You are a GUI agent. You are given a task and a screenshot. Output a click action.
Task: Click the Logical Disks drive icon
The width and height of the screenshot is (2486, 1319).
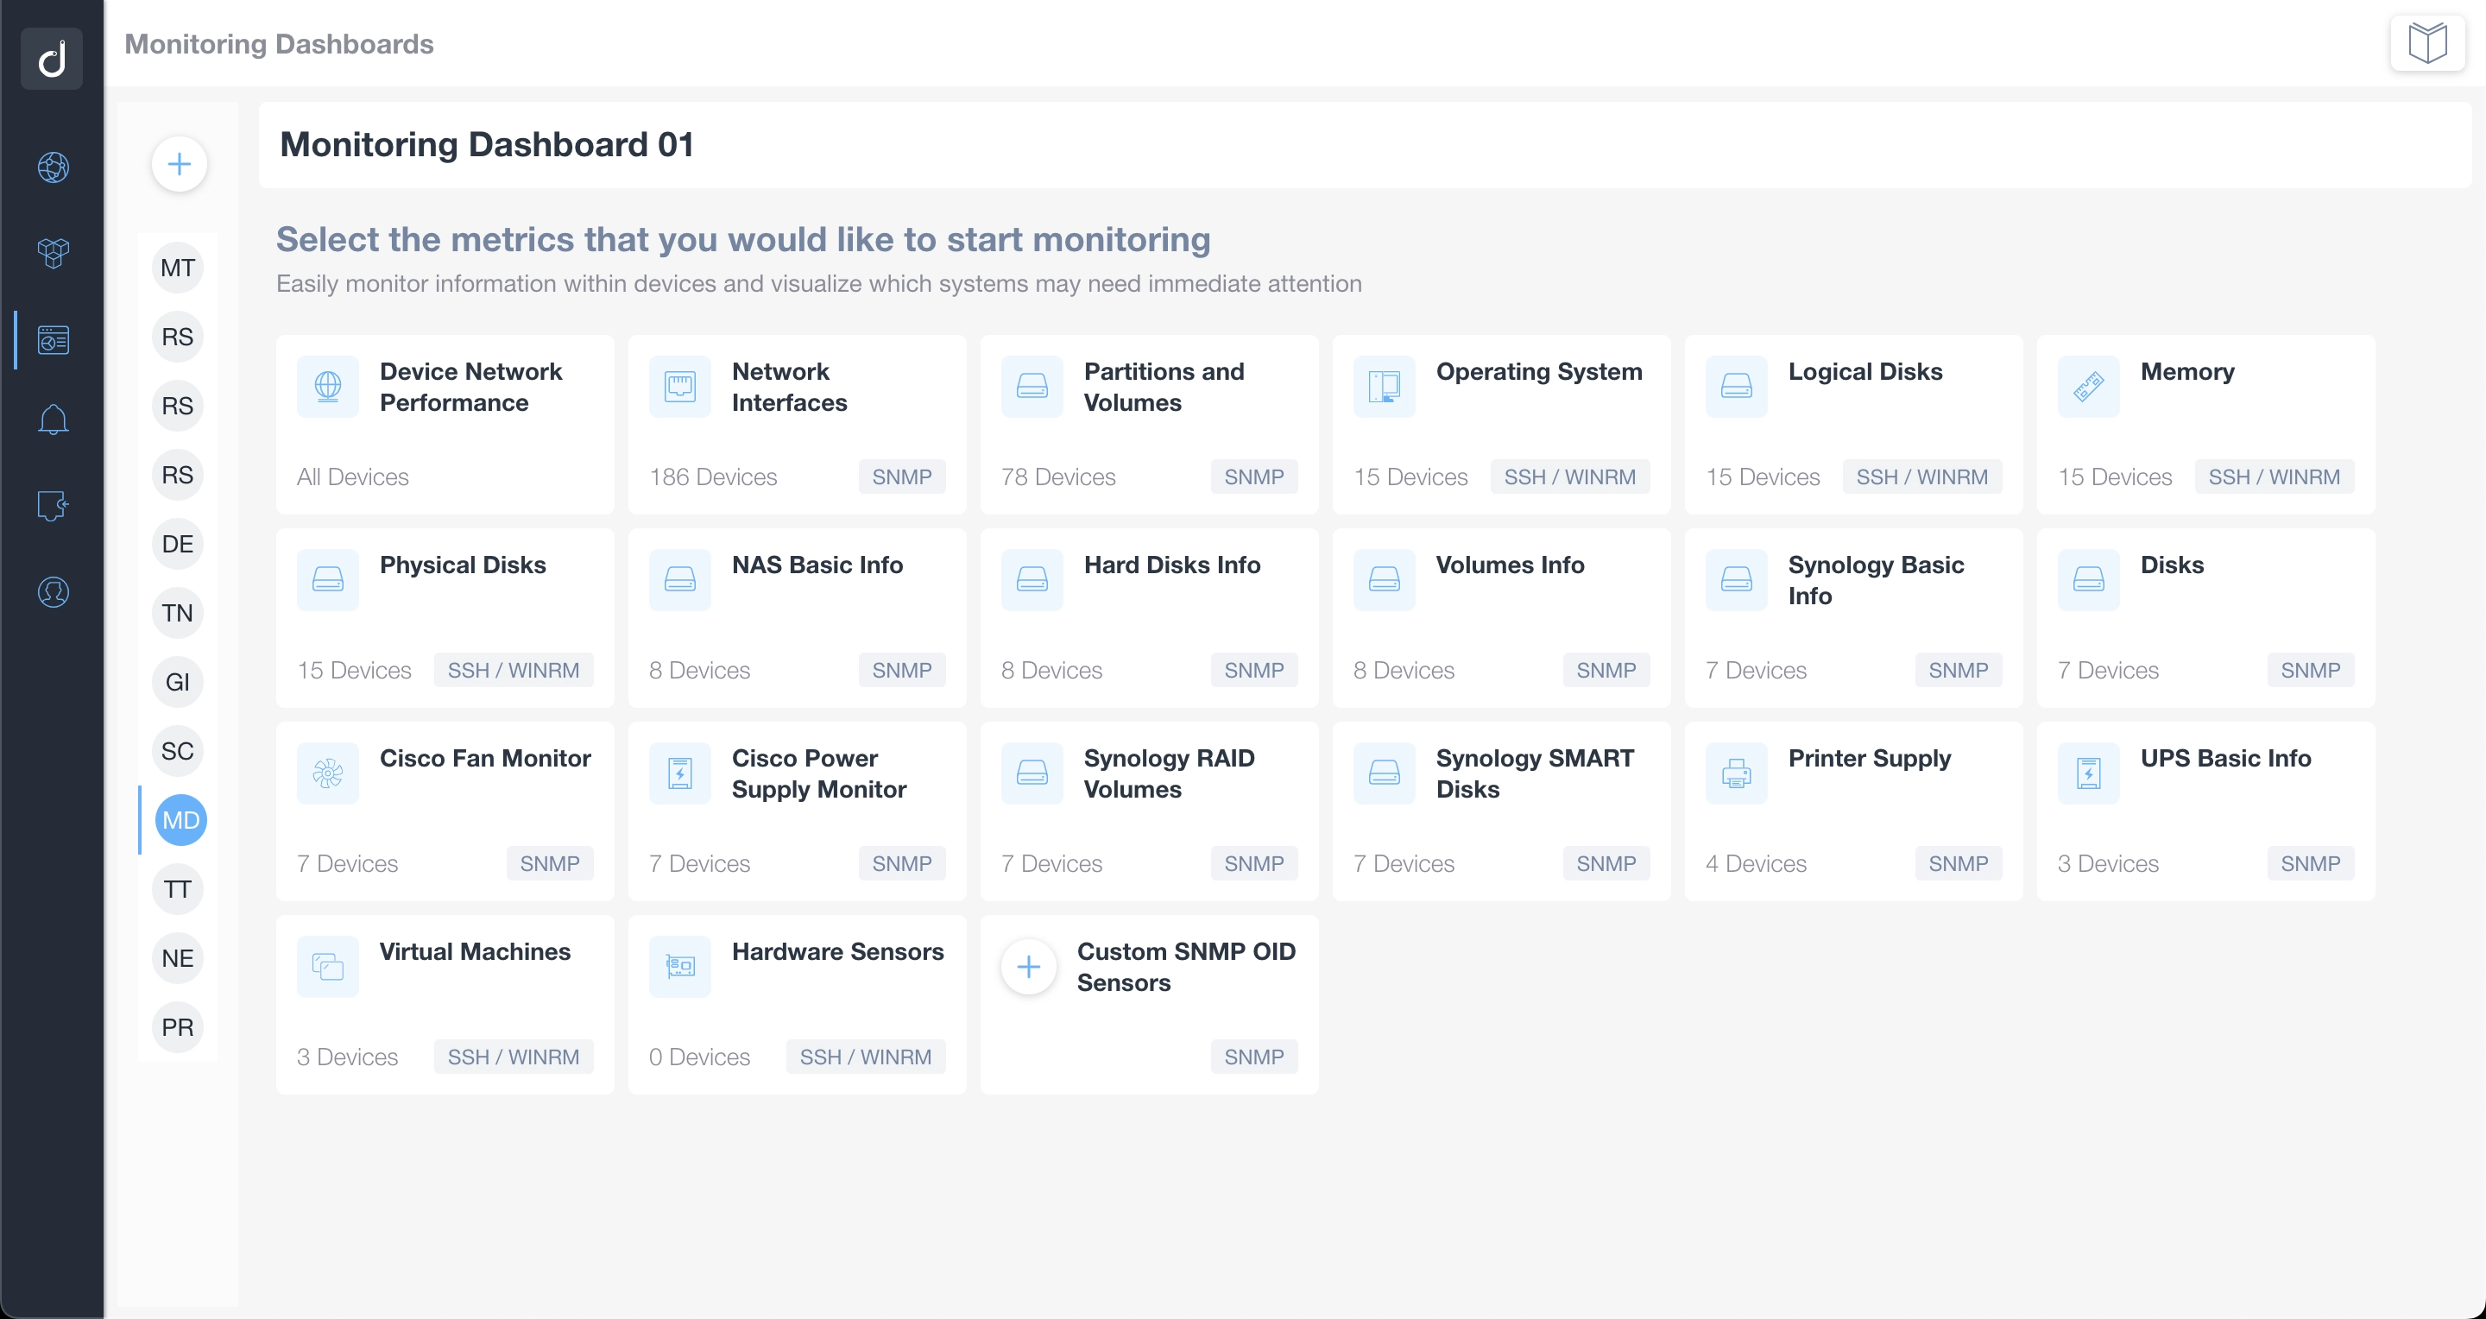coord(1737,386)
